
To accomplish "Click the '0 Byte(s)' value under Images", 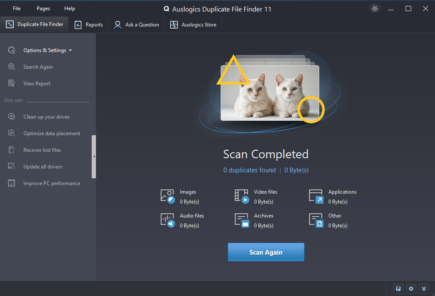I will (x=189, y=202).
